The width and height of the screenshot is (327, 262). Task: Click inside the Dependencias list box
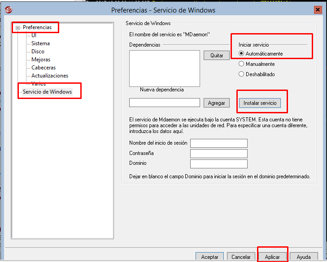pos(165,69)
